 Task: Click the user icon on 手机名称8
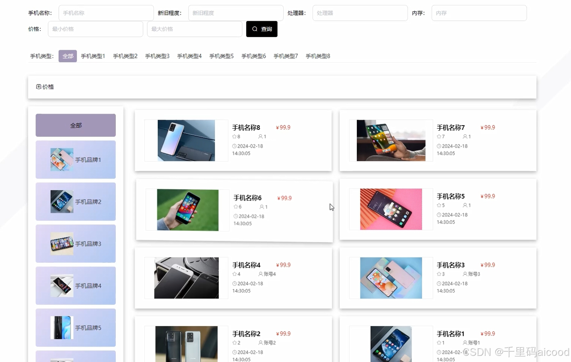pyautogui.click(x=260, y=136)
